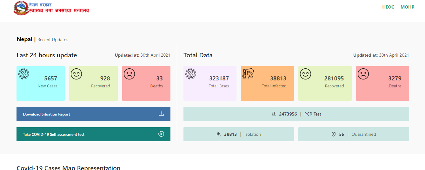Click the flask icon beside PCR Test

pyautogui.click(x=274, y=114)
